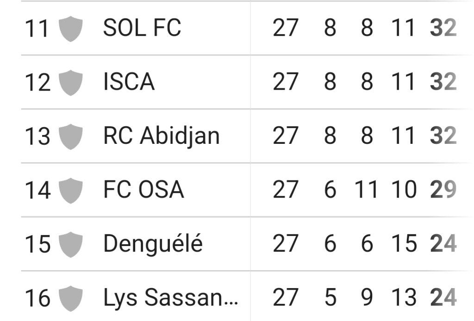Click the Lys Sassandra shield crest icon
The height and width of the screenshot is (321, 474).
click(x=70, y=298)
